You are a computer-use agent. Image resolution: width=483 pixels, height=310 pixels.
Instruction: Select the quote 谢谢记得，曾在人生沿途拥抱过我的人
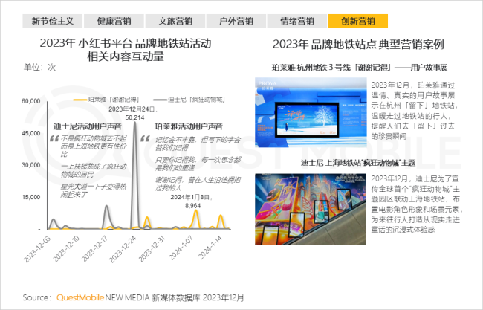click(198, 184)
